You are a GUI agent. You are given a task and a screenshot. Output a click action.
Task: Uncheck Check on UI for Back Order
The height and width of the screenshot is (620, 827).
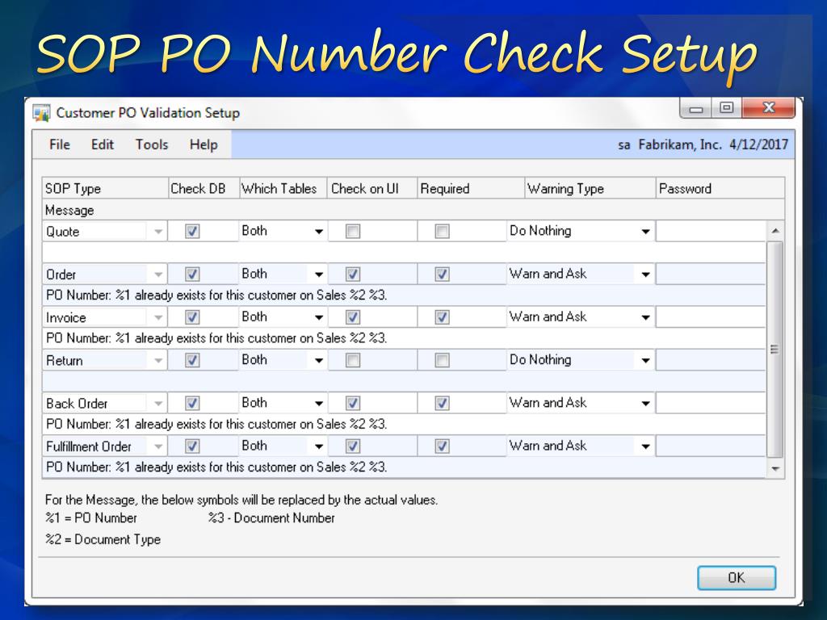pos(353,404)
